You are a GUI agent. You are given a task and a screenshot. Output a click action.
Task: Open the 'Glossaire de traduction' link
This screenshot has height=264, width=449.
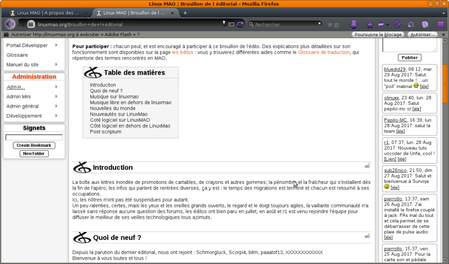coord(324,52)
